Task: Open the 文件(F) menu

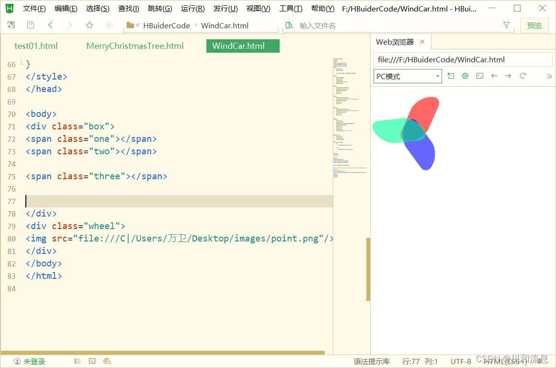Action: click(x=34, y=9)
